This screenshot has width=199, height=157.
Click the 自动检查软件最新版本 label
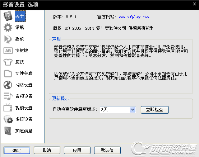[x=75, y=109]
